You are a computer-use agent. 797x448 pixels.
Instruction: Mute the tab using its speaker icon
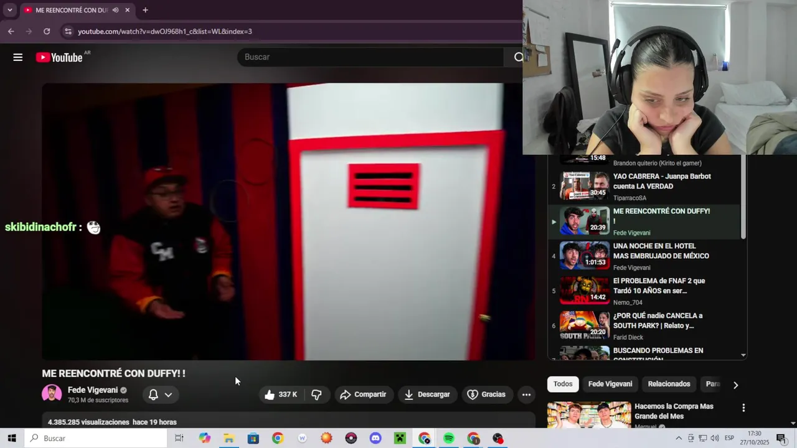coord(116,10)
